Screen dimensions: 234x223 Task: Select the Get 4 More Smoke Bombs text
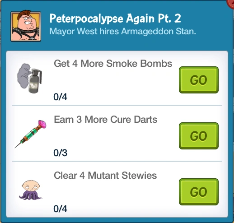point(113,63)
